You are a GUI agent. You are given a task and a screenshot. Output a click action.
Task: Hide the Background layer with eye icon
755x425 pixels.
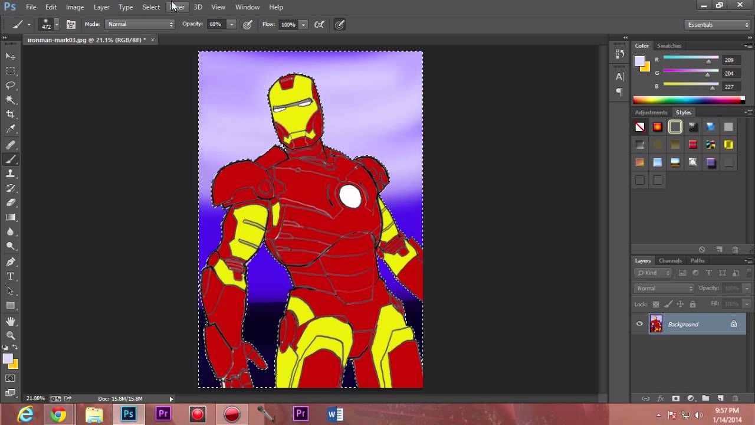[639, 324]
